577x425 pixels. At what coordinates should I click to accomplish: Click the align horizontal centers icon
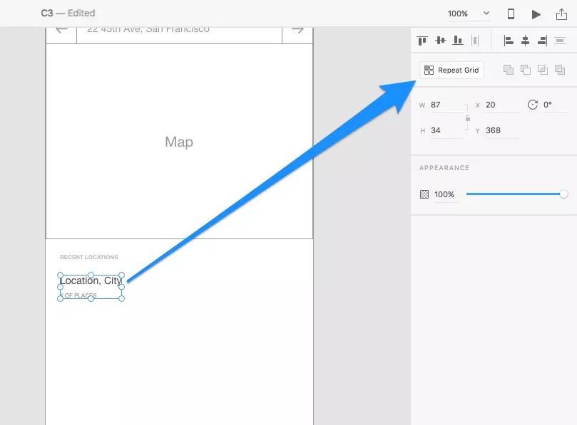[x=525, y=41]
